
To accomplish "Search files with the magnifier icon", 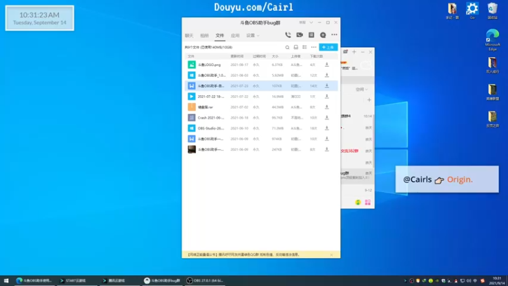I will tap(287, 47).
